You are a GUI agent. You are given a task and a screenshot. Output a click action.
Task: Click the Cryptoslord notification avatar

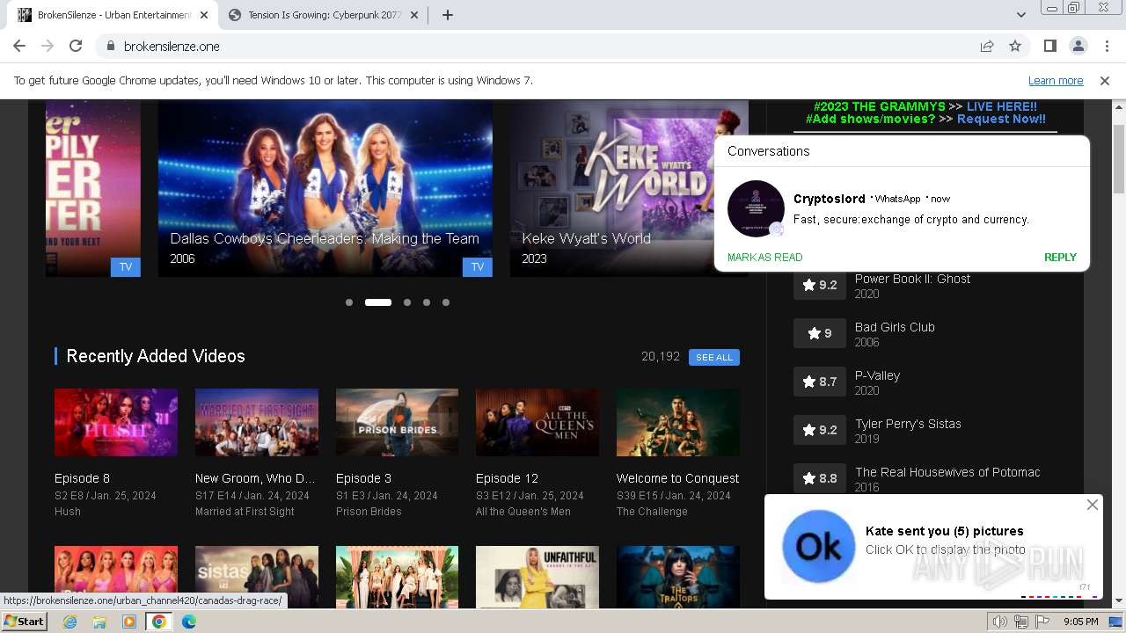(x=756, y=209)
